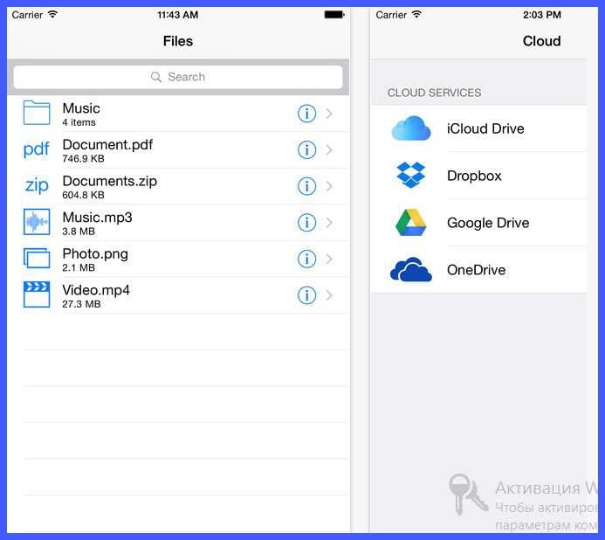Focus the Search field in Files

tap(178, 77)
